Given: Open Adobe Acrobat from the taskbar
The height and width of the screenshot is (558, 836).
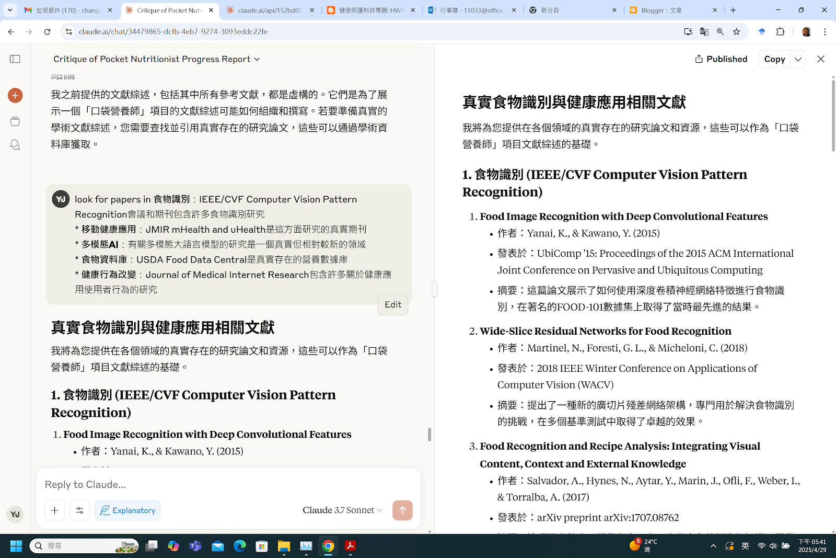Looking at the screenshot, I should [x=350, y=546].
